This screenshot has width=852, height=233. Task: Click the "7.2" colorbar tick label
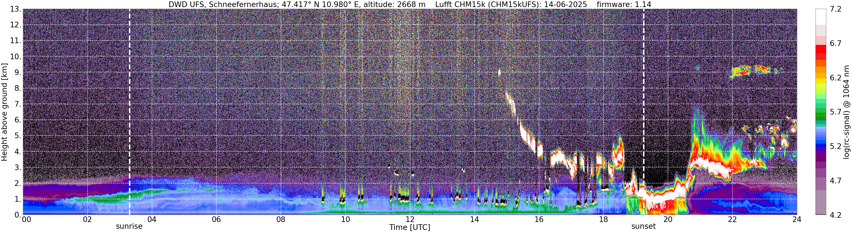click(836, 9)
